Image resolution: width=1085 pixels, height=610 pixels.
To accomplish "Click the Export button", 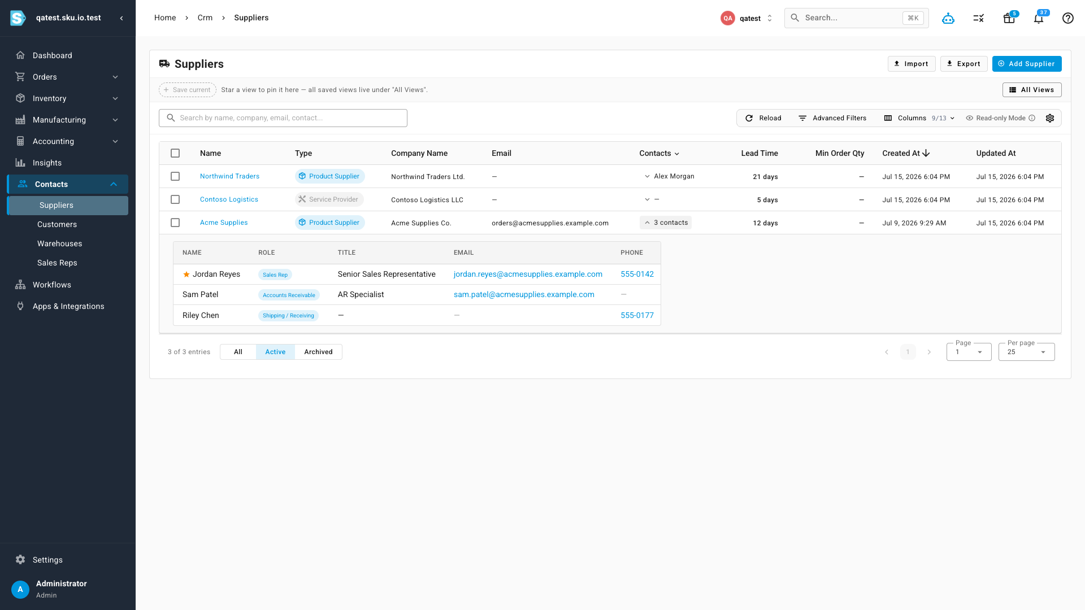I will (964, 64).
